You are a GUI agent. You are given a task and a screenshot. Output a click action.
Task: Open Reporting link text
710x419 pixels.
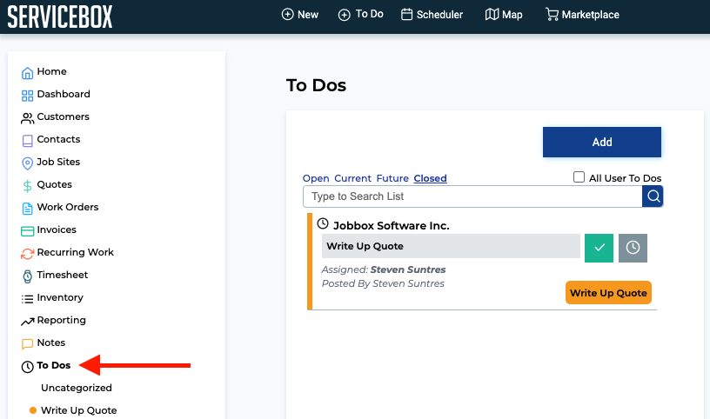tap(61, 321)
